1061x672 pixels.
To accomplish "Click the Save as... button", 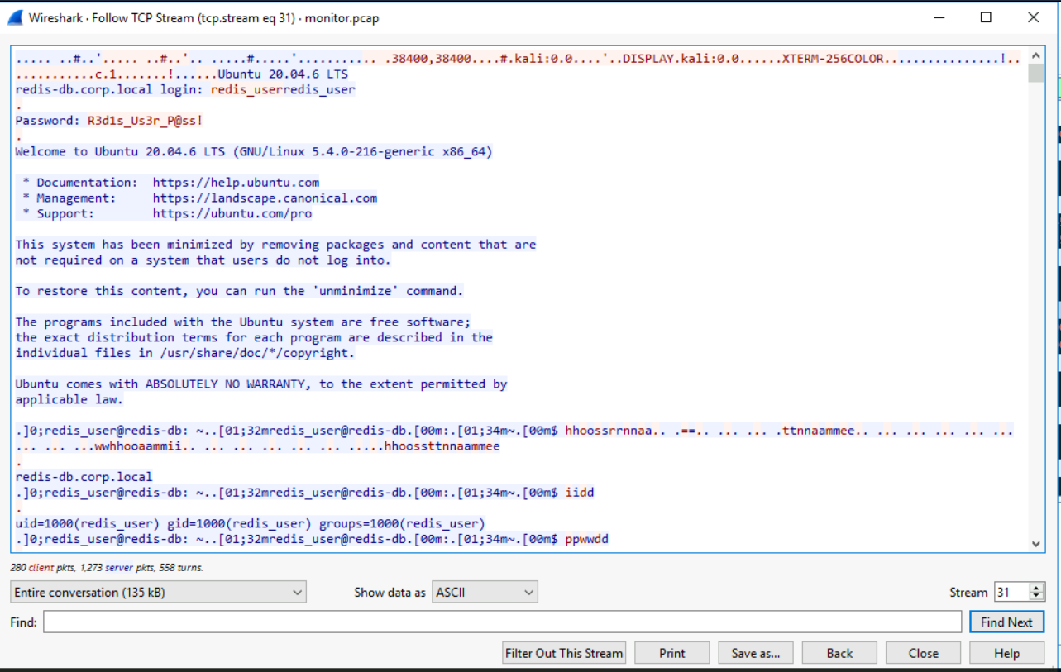I will tap(756, 653).
